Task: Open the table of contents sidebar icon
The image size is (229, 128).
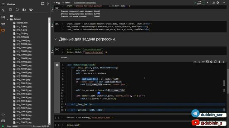Action: (x=3, y=4)
